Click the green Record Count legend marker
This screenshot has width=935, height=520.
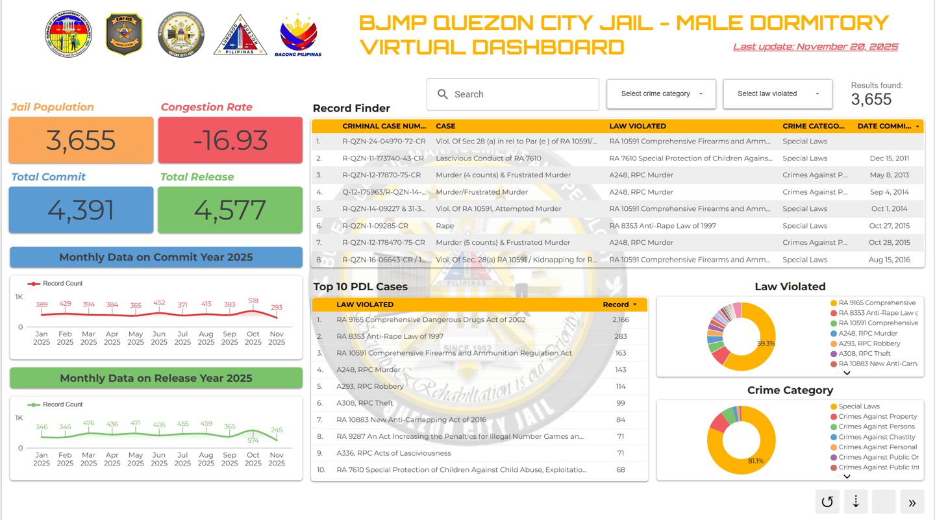(33, 404)
